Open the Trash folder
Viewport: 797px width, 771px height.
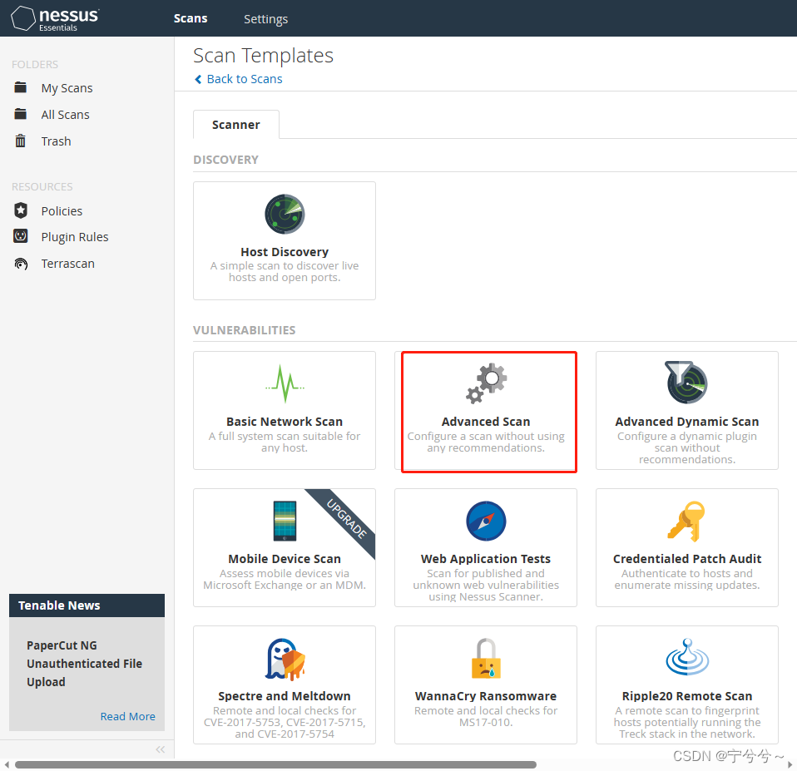point(56,141)
